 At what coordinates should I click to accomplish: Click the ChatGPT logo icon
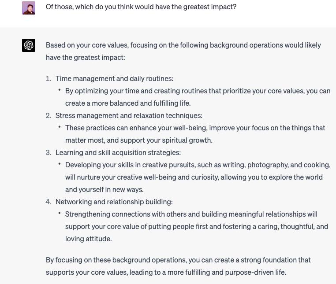pos(29,45)
